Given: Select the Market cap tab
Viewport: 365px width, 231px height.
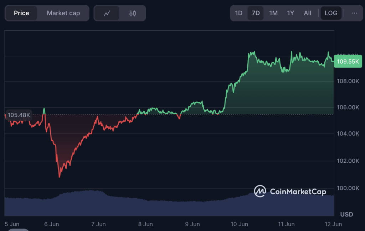Looking at the screenshot, I should [63, 13].
